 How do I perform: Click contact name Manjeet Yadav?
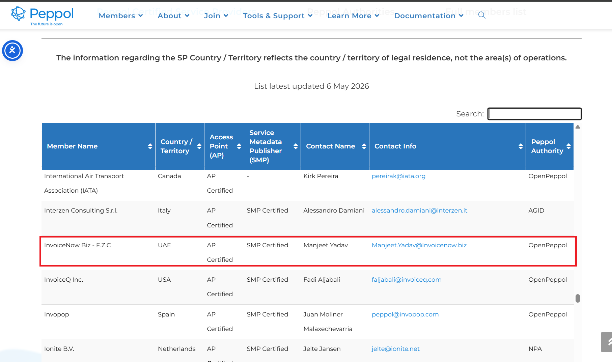pyautogui.click(x=326, y=245)
